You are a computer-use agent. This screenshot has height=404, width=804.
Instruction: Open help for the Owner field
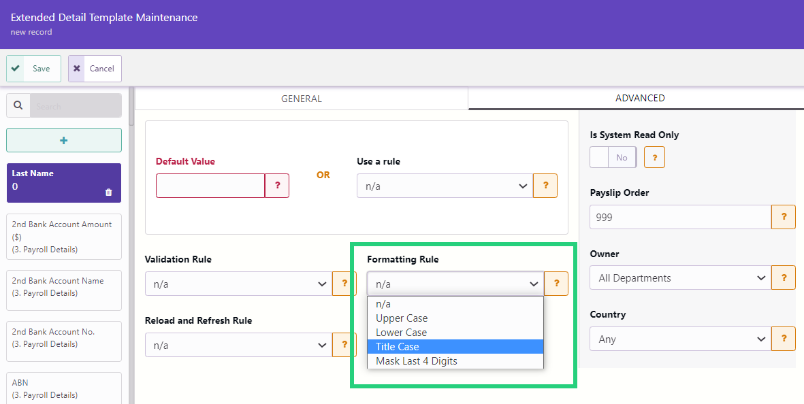pos(784,277)
